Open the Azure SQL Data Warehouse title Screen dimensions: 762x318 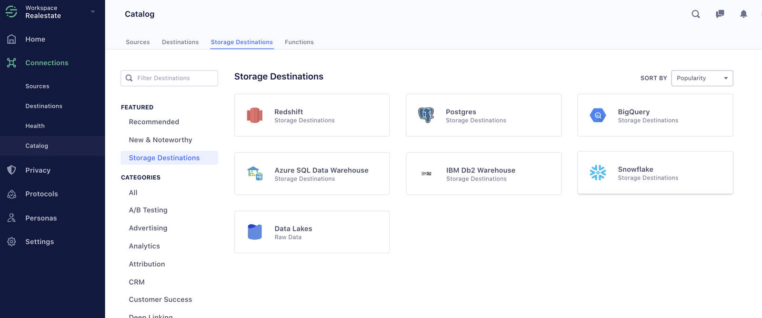[x=321, y=170]
